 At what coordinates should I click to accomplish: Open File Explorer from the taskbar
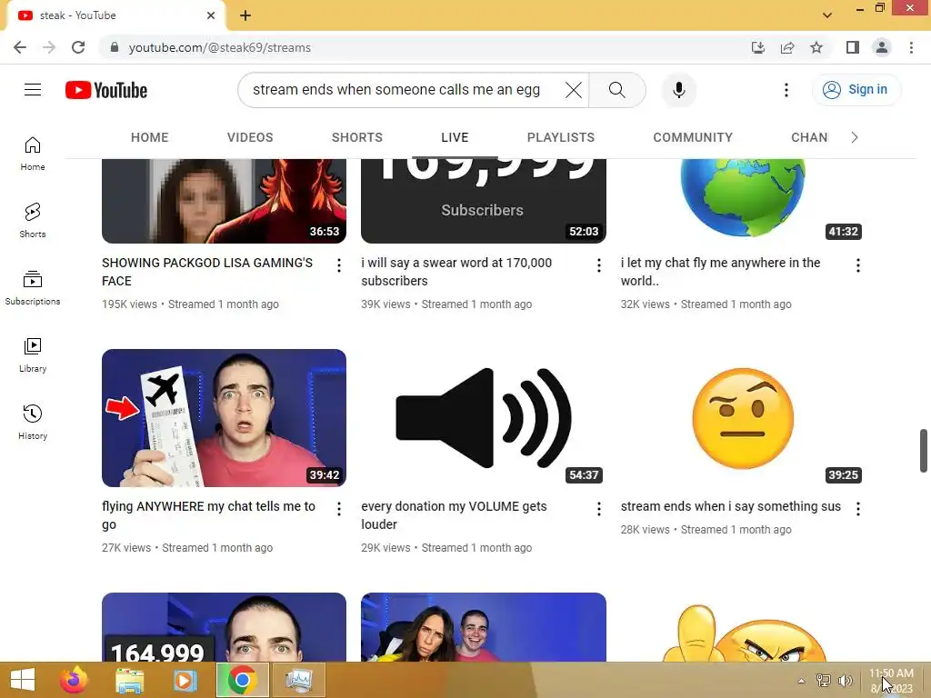129,680
